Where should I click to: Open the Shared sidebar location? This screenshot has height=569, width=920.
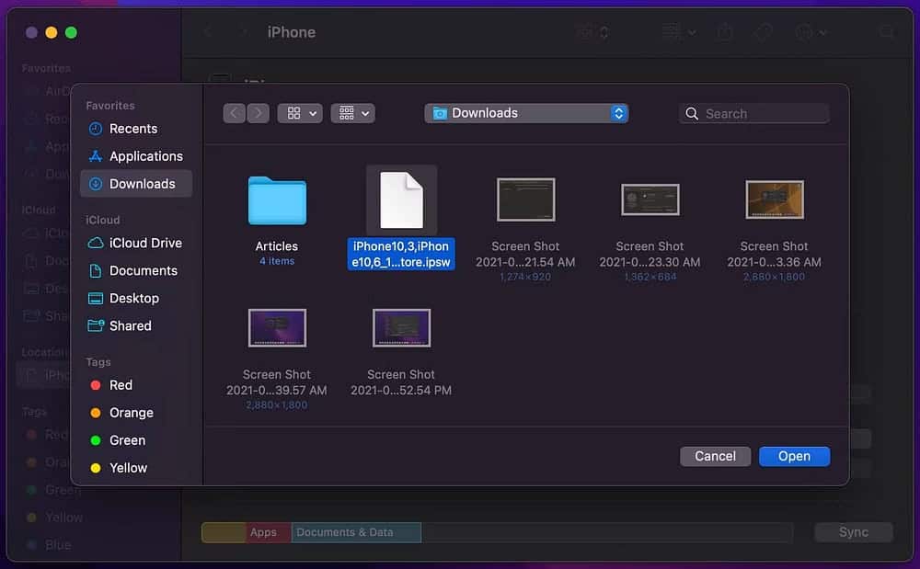coord(130,325)
